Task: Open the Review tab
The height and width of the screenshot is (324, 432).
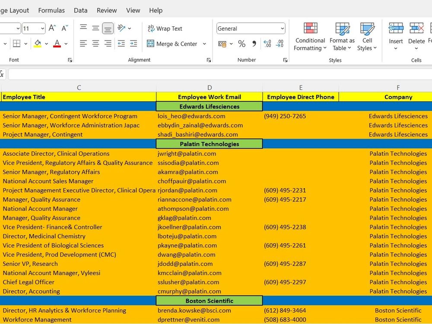Action: click(106, 10)
